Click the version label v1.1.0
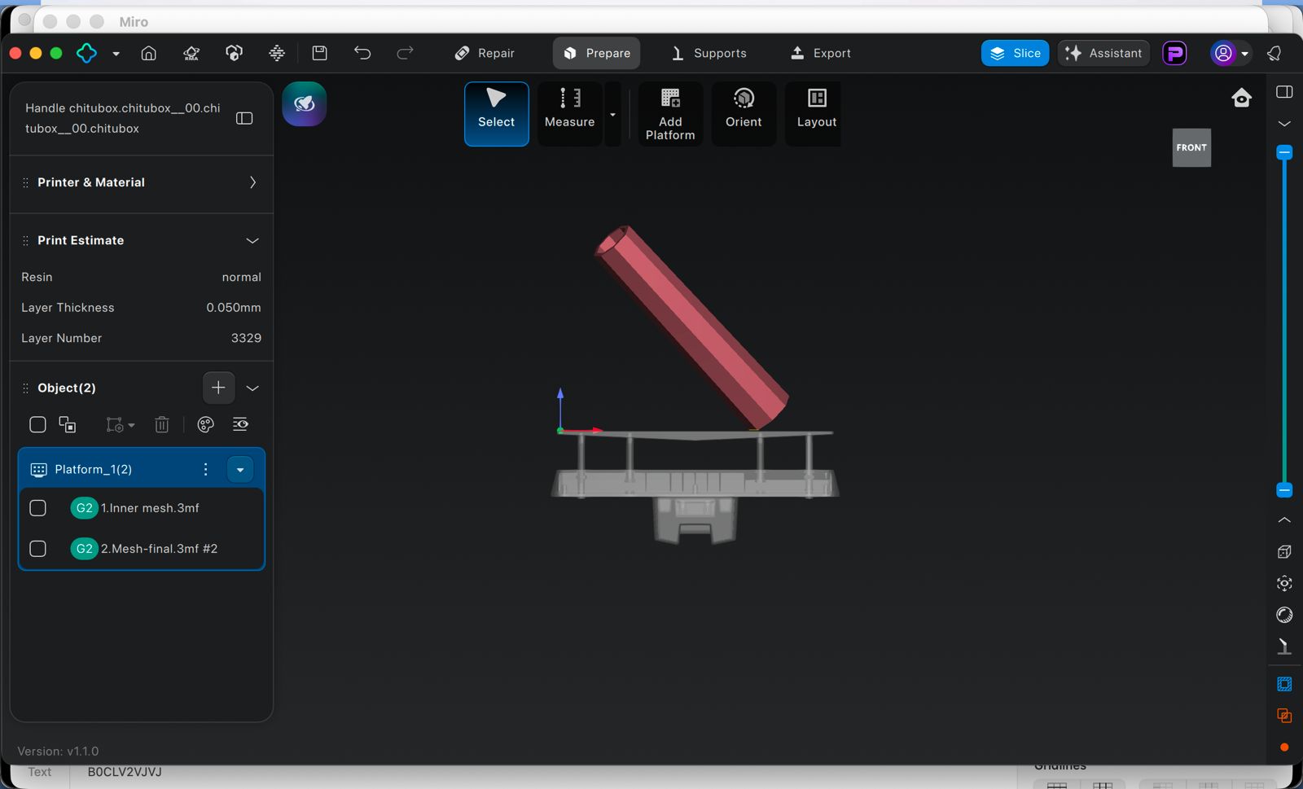 [58, 751]
